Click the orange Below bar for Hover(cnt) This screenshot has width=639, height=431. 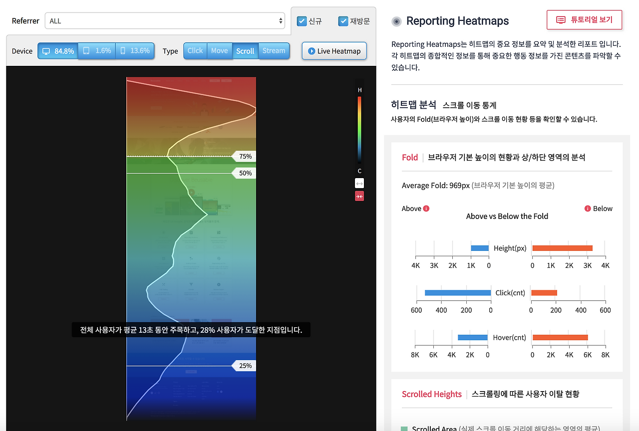pos(560,338)
